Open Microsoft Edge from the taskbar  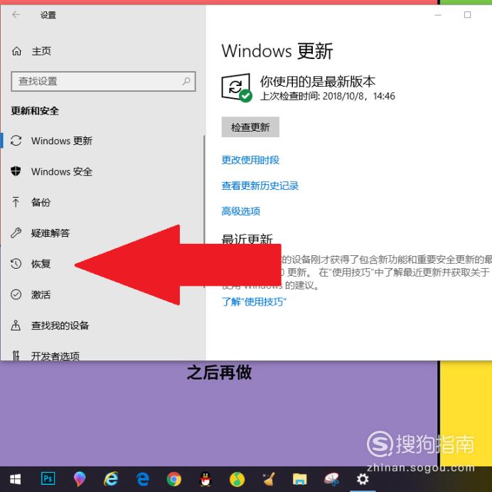[x=142, y=479]
